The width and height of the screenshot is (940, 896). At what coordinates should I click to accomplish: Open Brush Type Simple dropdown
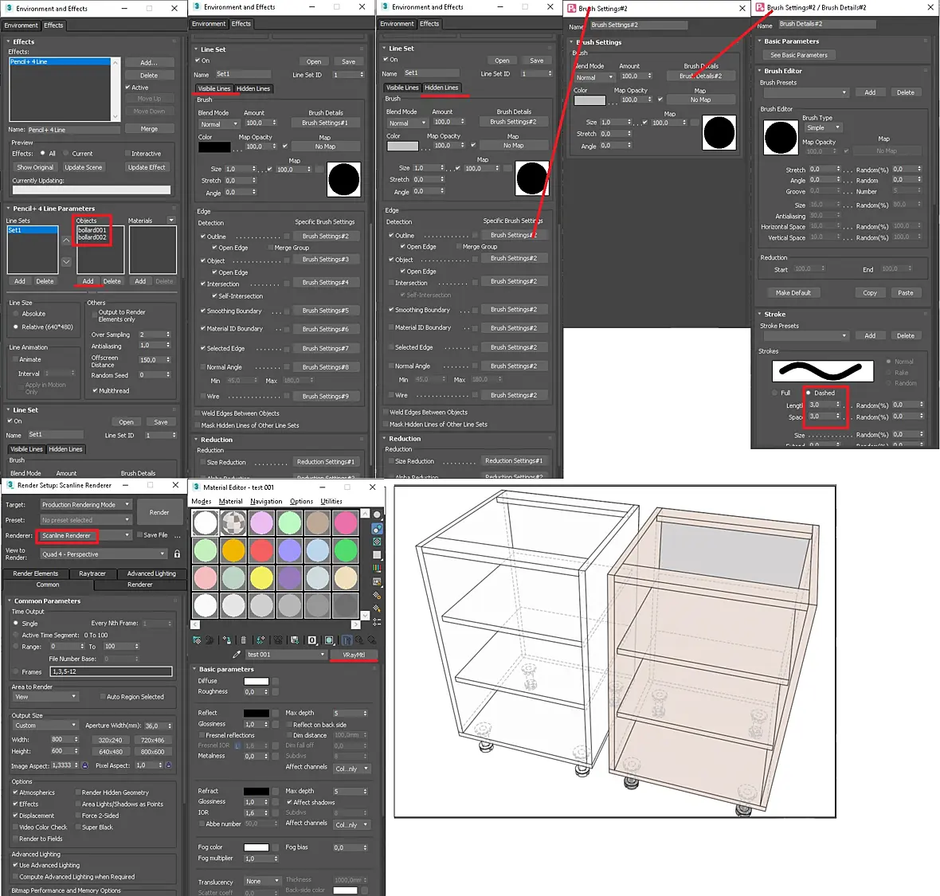coord(822,127)
